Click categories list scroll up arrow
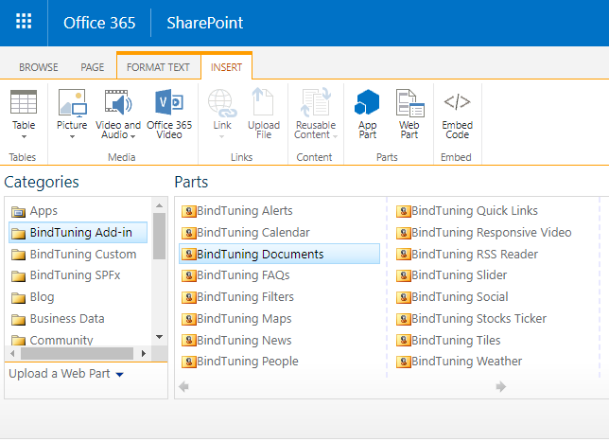Screen dimensions: 609x442 (x=159, y=205)
